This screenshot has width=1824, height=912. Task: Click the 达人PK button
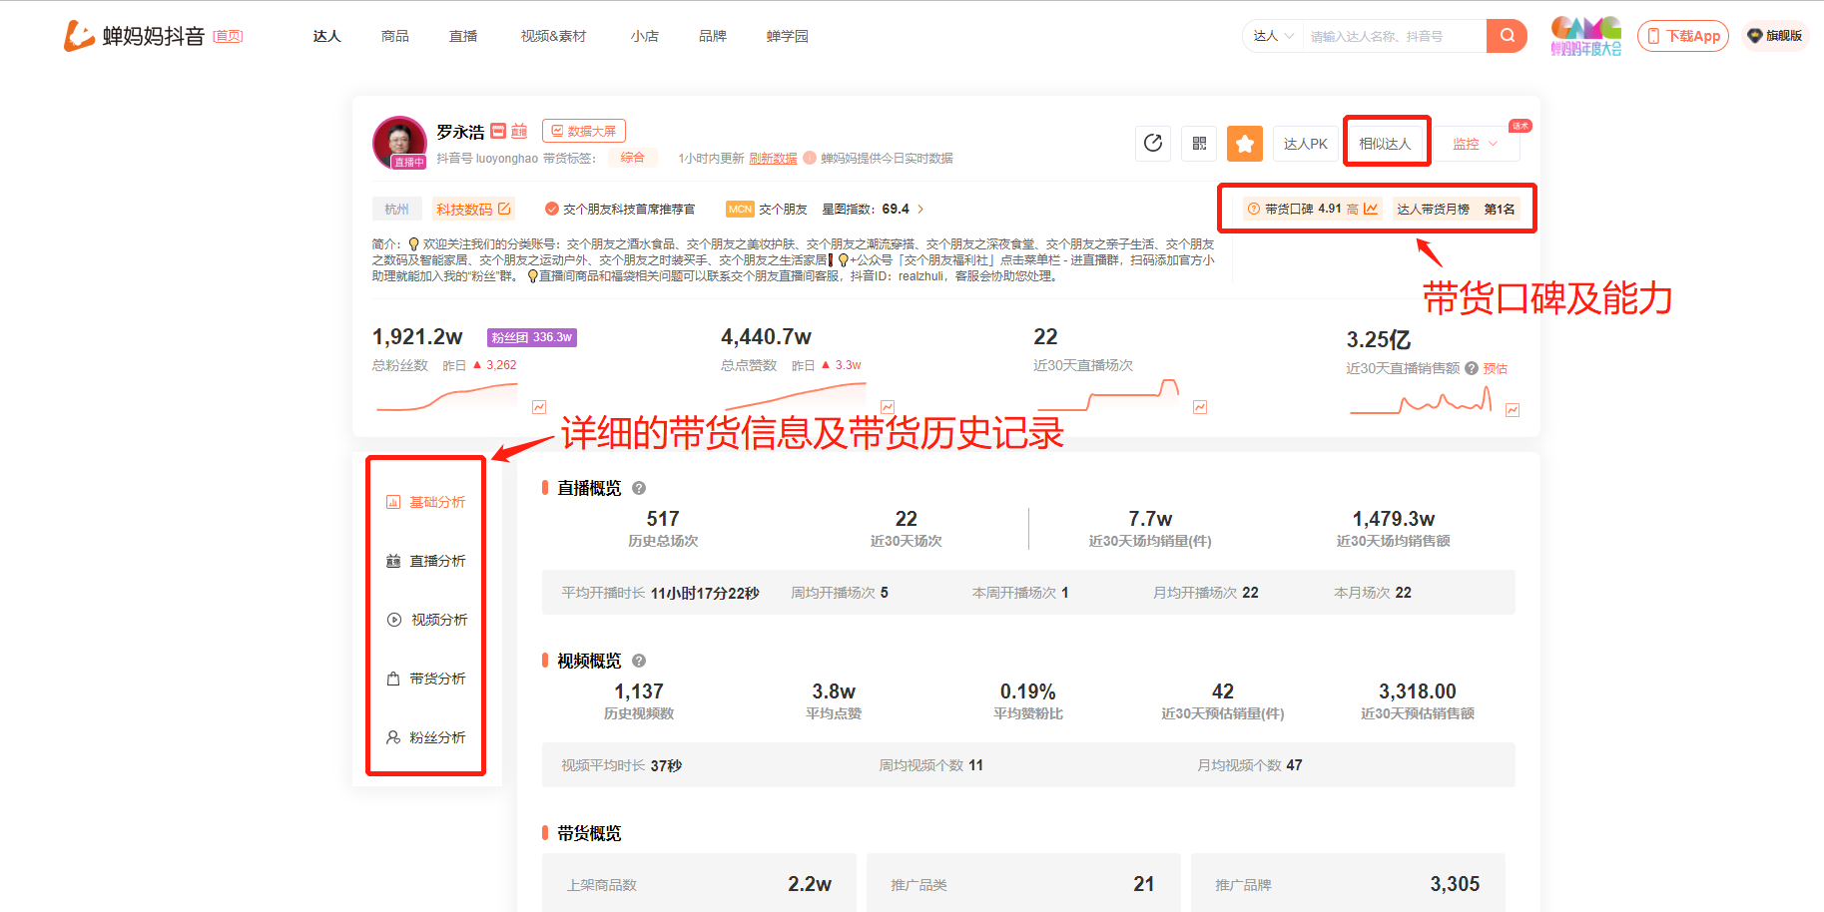point(1305,144)
